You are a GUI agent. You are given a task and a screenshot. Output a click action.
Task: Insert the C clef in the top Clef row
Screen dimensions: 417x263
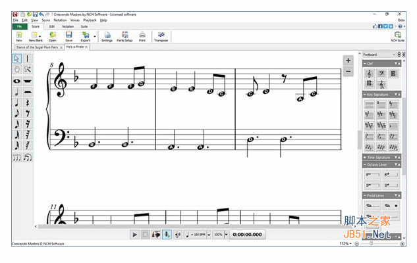393,73
